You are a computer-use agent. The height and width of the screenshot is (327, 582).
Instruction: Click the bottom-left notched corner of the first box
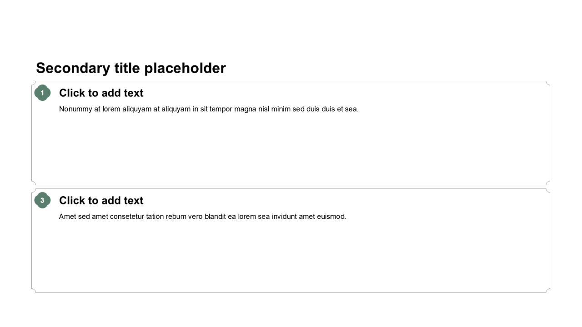[x=34, y=183]
